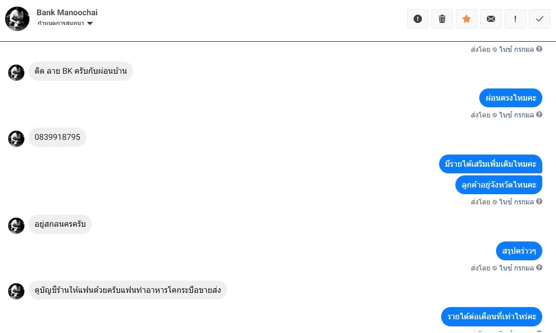Click Bank Manoochai's header profile picture
The width and height of the screenshot is (556, 333).
click(17, 19)
